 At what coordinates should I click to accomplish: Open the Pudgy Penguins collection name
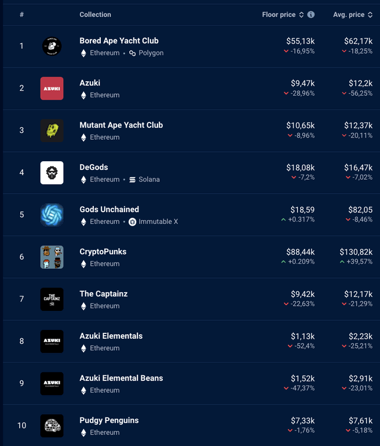(109, 420)
